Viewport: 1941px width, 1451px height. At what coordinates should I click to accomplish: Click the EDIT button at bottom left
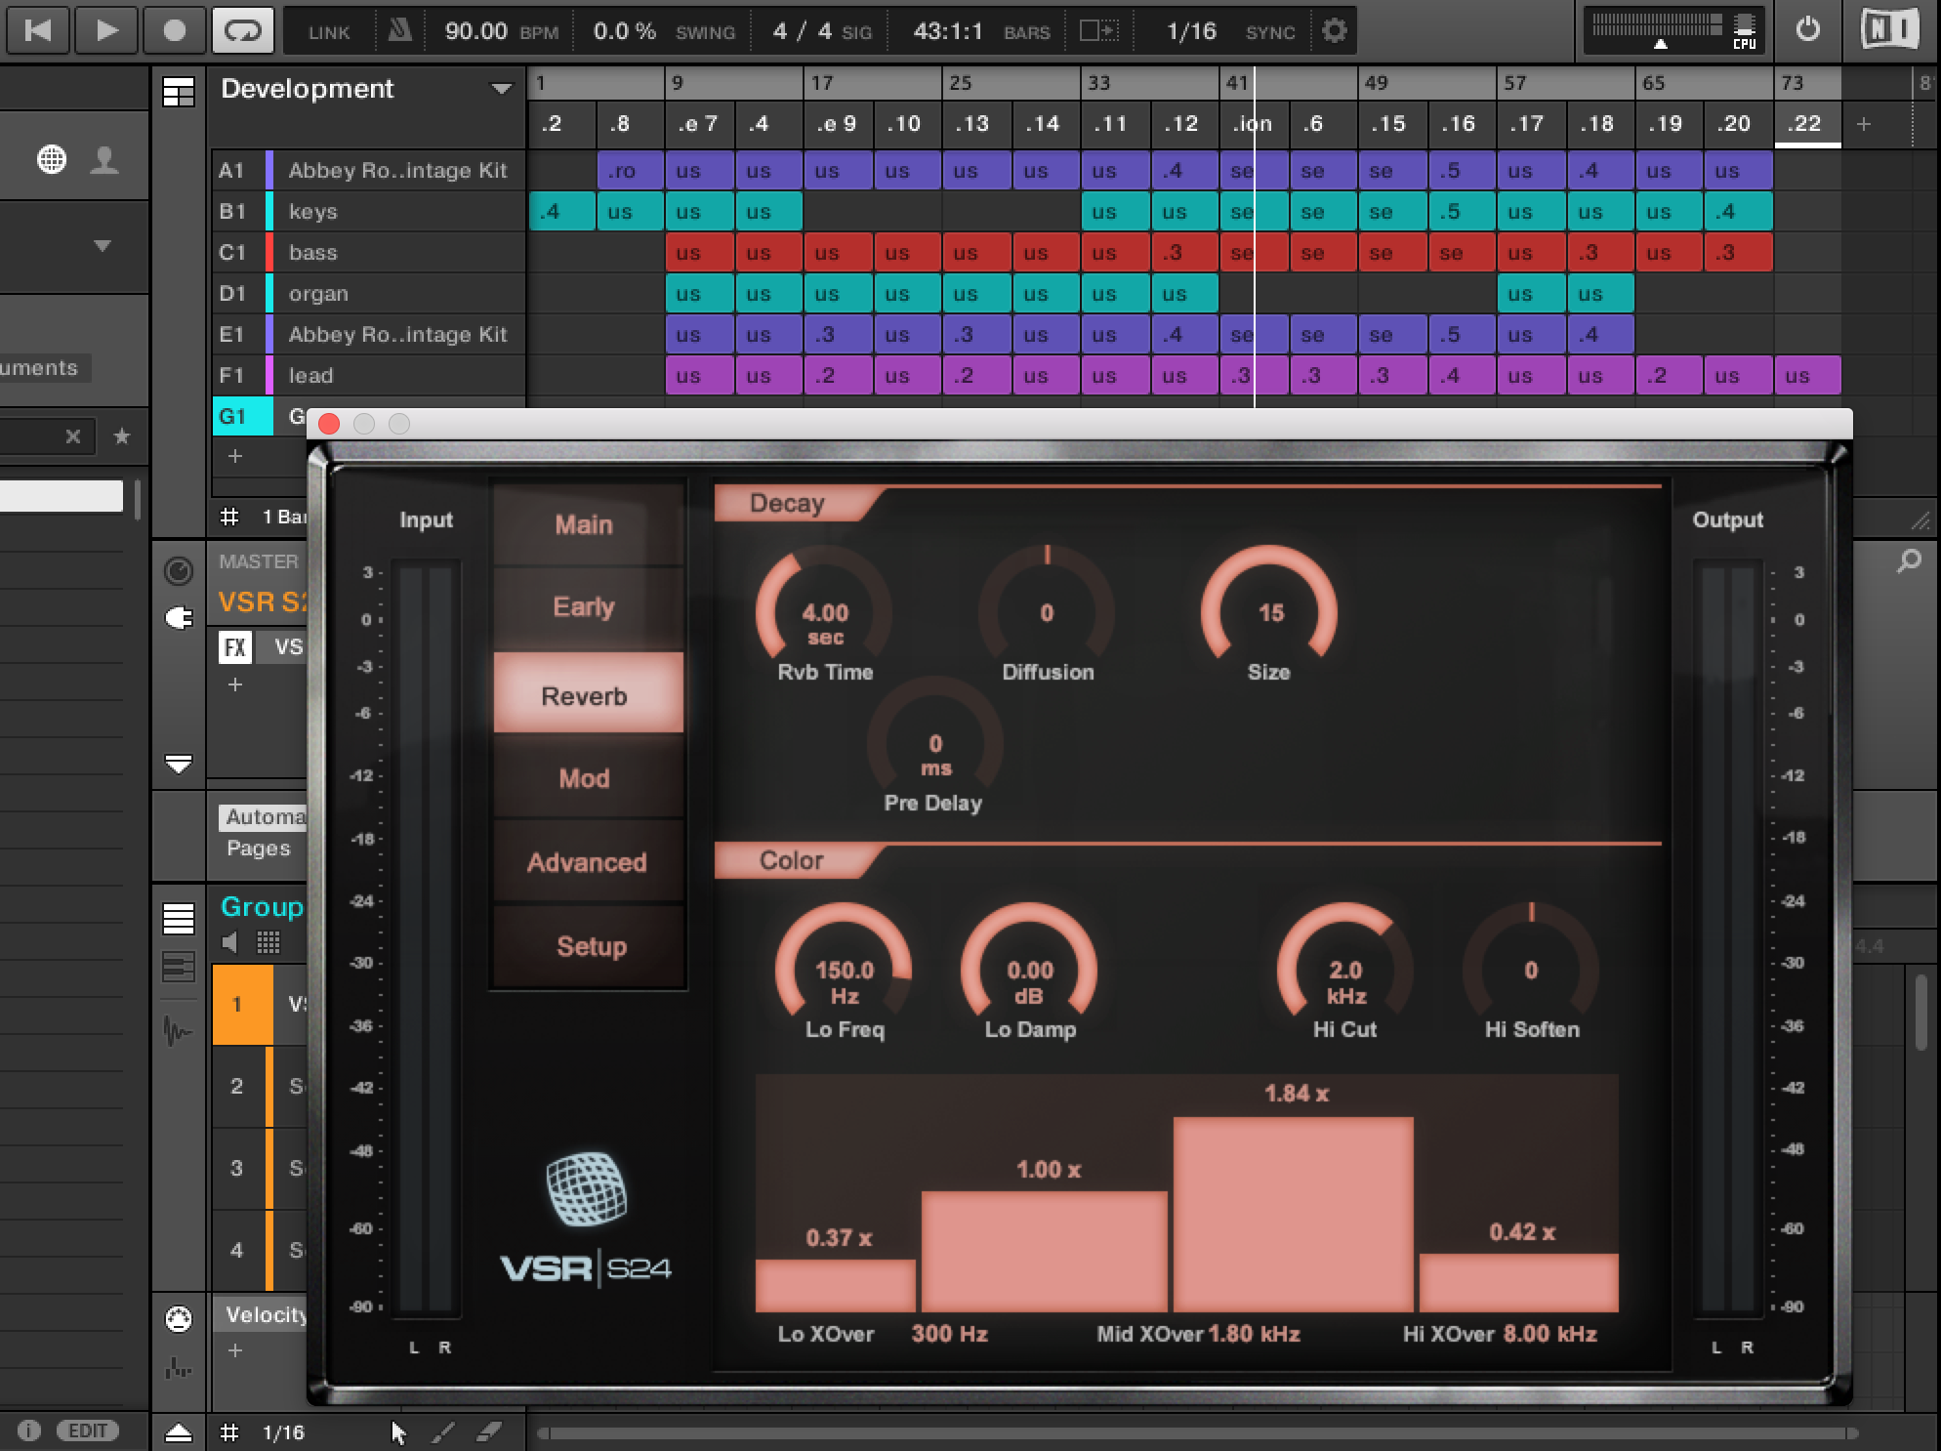pos(87,1430)
